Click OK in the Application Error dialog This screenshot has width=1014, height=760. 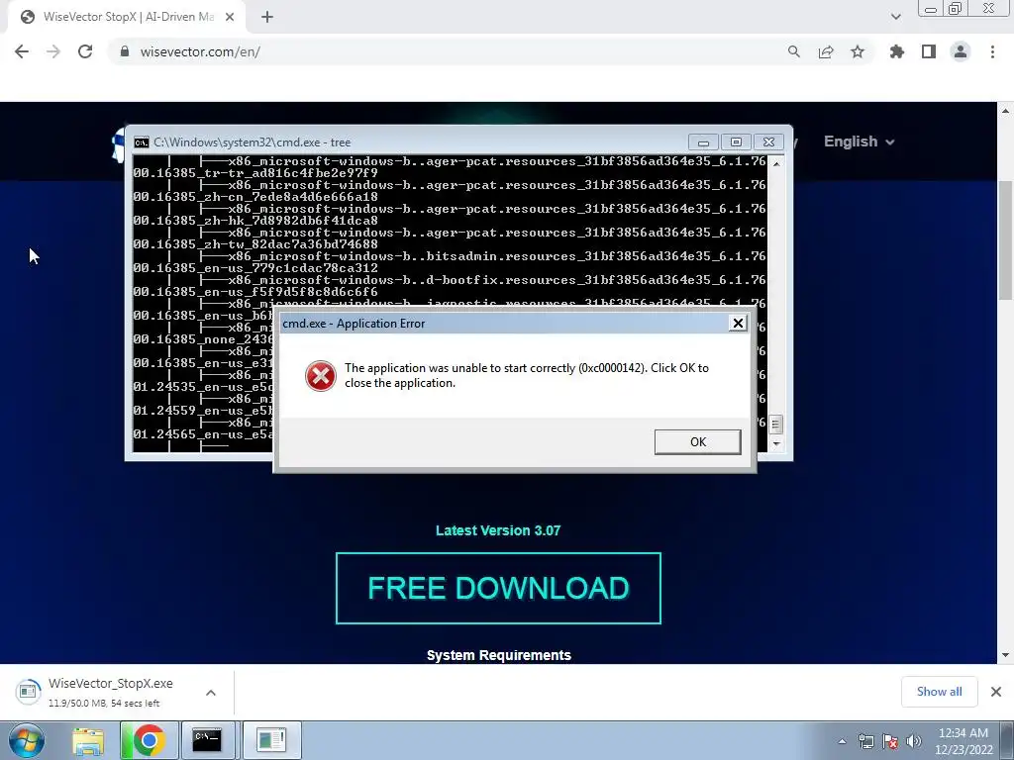[697, 442]
